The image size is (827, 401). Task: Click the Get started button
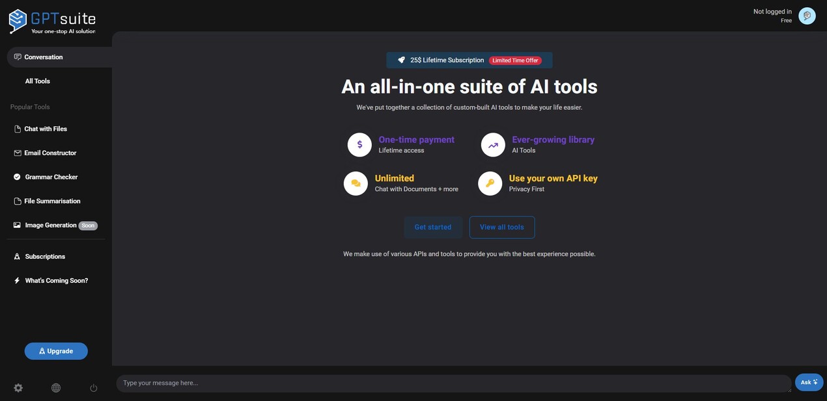click(x=433, y=227)
